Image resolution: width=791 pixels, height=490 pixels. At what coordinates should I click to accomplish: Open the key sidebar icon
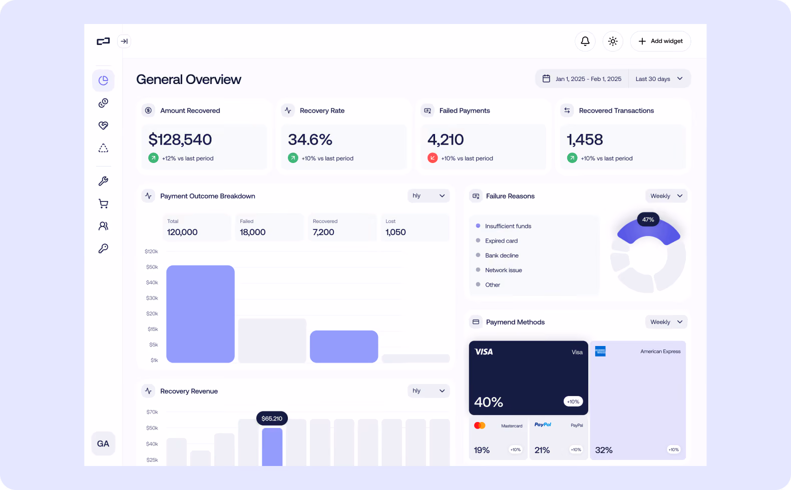(x=103, y=248)
